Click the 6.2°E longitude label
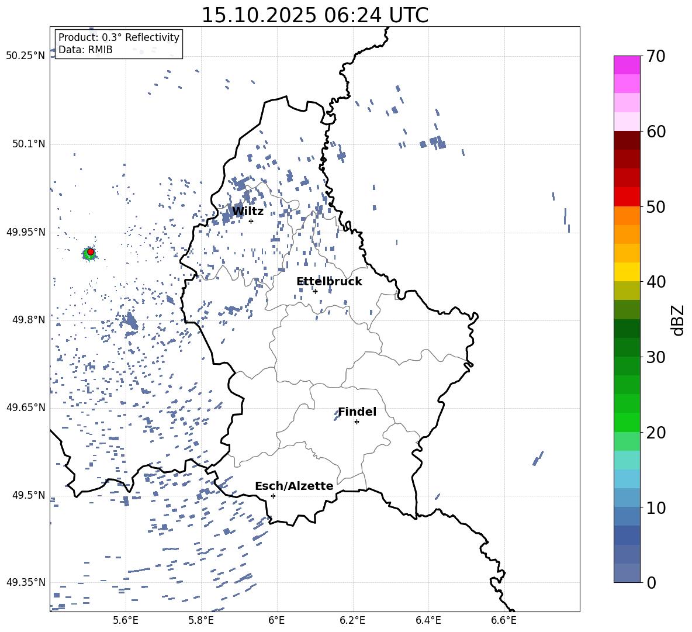Image resolution: width=692 pixels, height=632 pixels. pos(352,620)
